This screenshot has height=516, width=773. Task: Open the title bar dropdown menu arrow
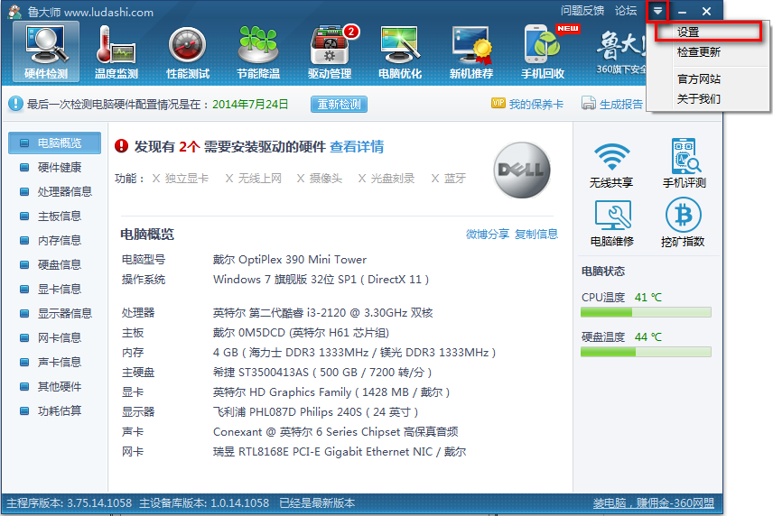click(657, 11)
